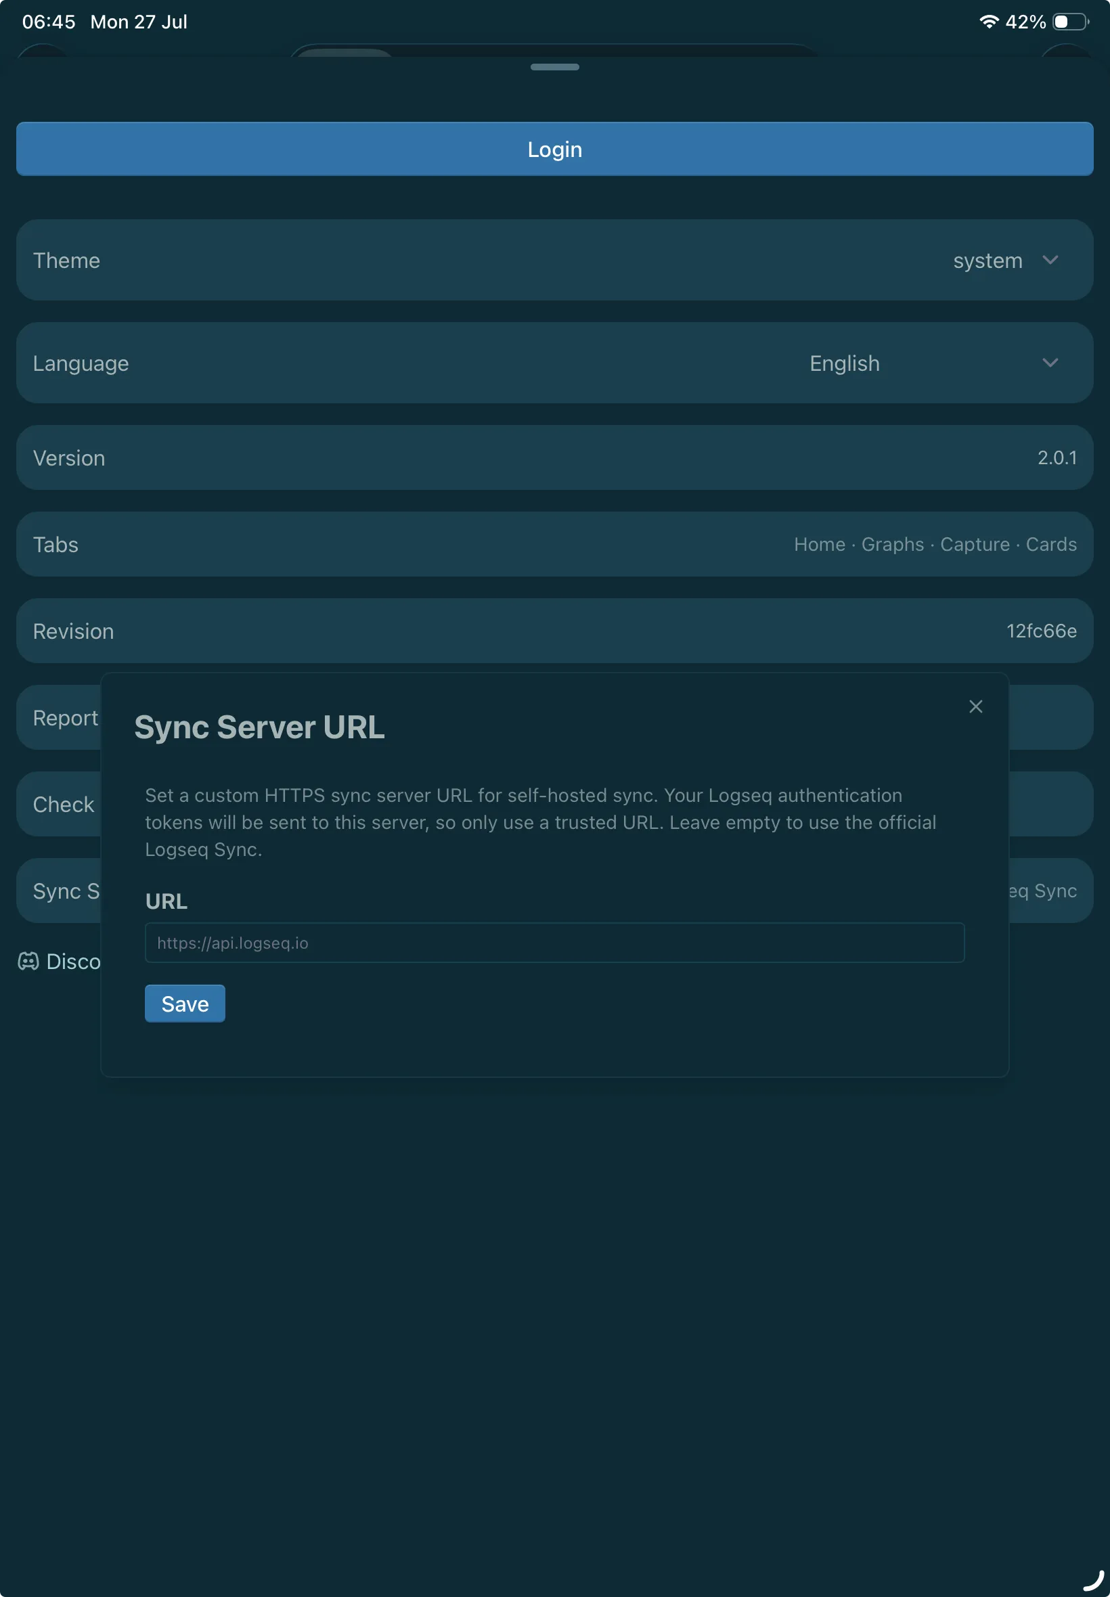Click the 06:45 clock in status bar
The image size is (1110, 1597).
[x=49, y=22]
